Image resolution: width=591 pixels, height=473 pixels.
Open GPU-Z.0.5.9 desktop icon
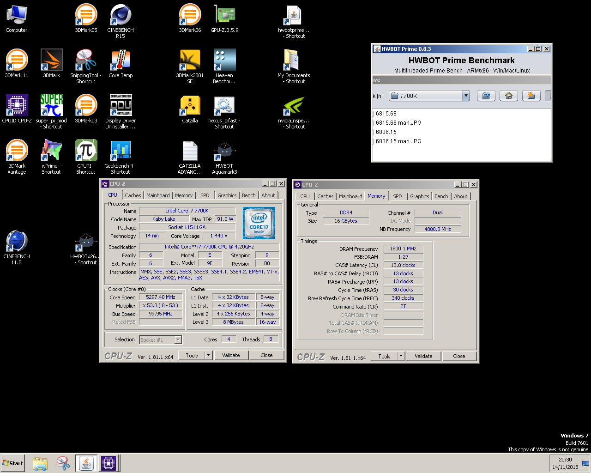pos(224,18)
